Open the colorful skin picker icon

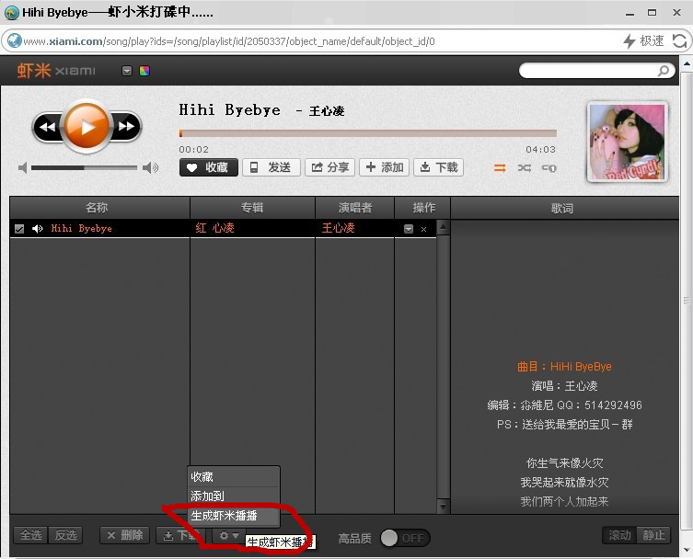click(x=144, y=71)
